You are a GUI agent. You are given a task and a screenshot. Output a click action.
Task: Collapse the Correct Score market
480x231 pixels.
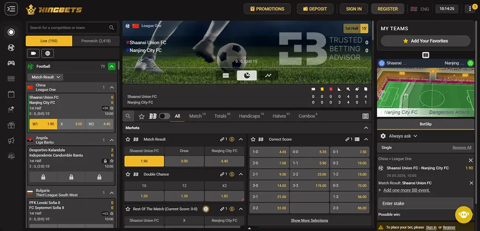point(366,139)
